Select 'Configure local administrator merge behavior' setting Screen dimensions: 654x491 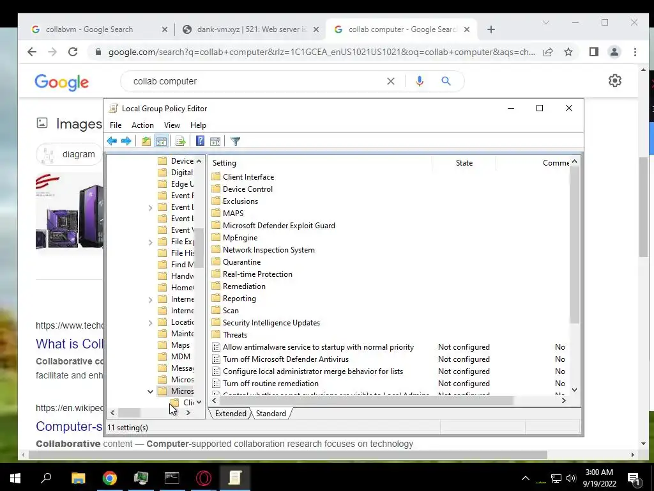313,371
